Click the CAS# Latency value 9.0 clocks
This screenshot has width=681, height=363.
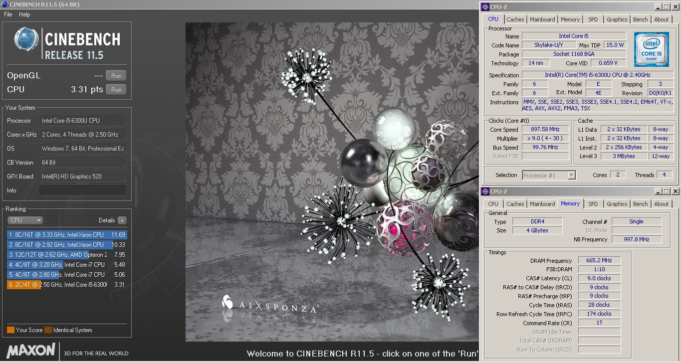[x=600, y=278]
